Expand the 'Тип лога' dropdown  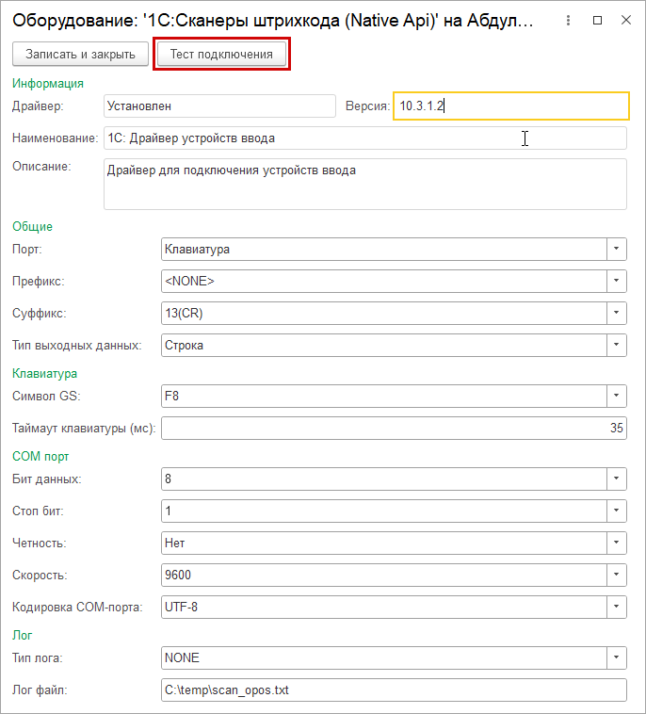(x=616, y=657)
